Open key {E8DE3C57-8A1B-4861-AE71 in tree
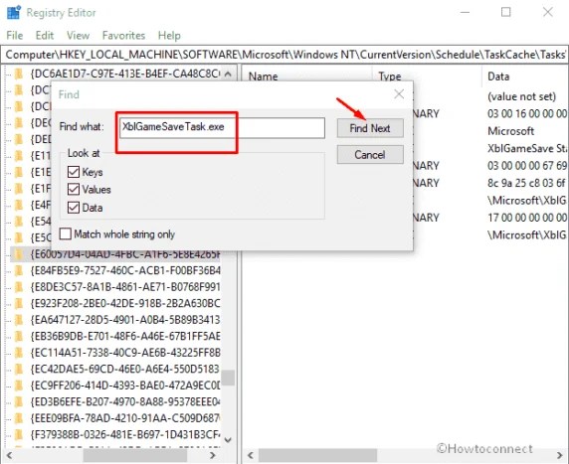The height and width of the screenshot is (464, 569). 125,287
